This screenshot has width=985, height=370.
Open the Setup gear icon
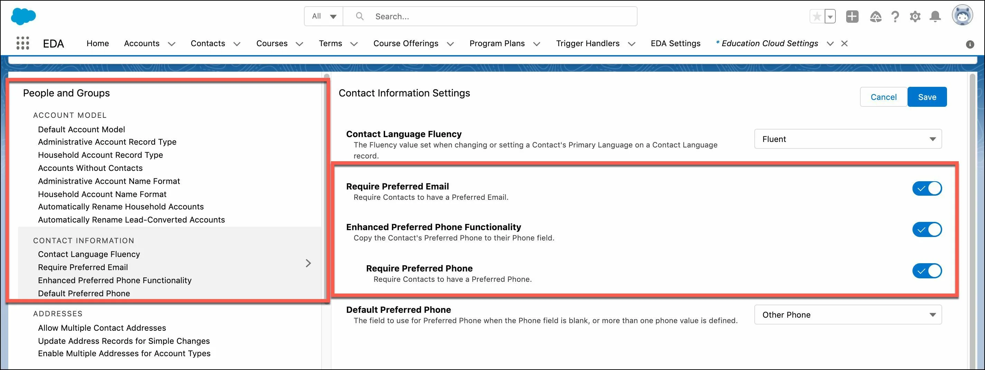coord(915,17)
